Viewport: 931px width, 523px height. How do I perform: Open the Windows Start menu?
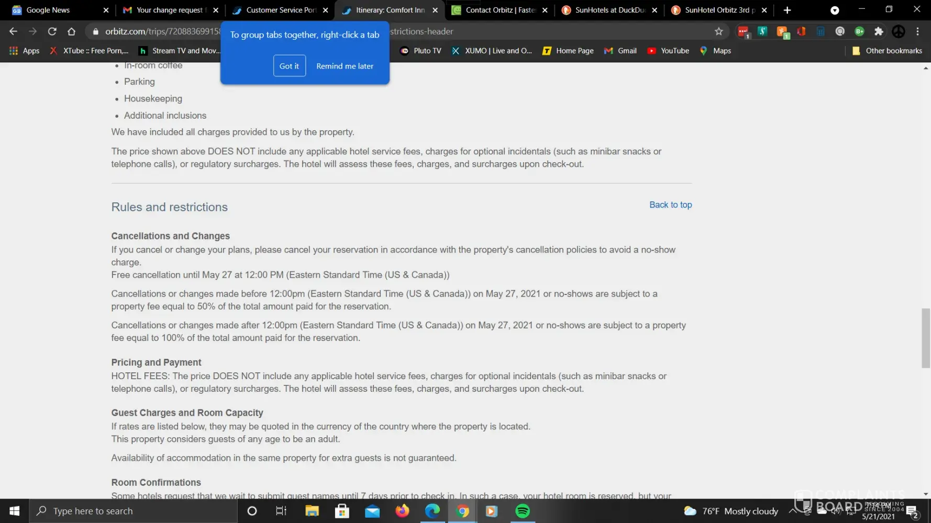[14, 511]
